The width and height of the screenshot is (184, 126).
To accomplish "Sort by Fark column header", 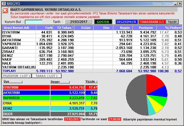I will point(44,28).
